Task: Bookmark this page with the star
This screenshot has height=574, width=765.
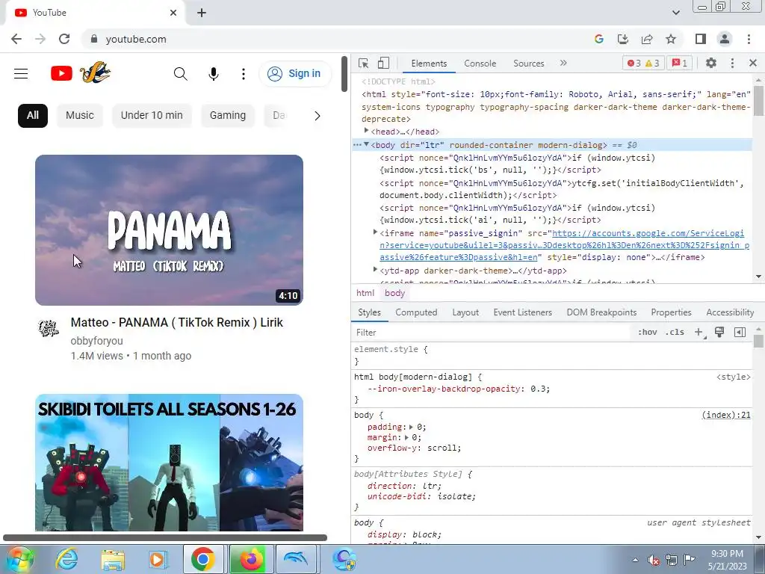Action: tap(671, 39)
